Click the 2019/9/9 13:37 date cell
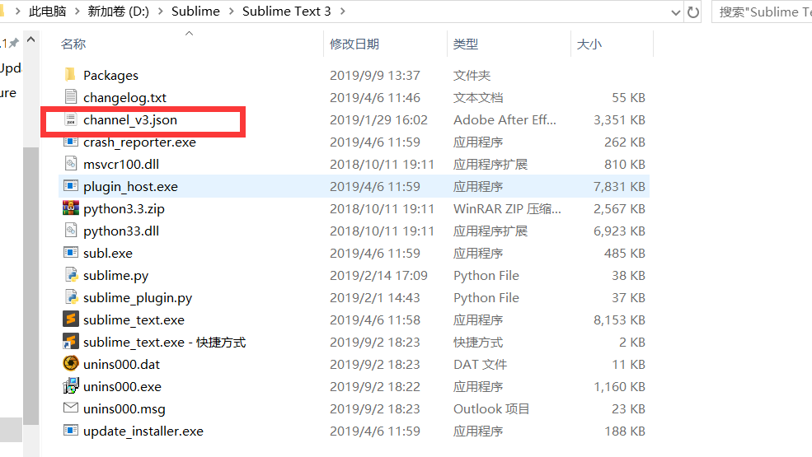This screenshot has width=812, height=457. tap(375, 76)
